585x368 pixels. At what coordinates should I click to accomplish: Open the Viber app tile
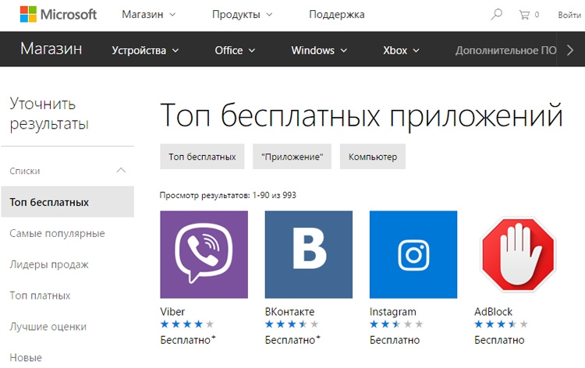coord(204,255)
